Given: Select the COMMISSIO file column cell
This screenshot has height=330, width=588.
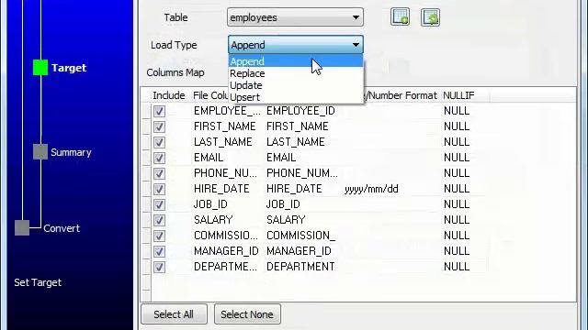Looking at the screenshot, I should pyautogui.click(x=226, y=236).
